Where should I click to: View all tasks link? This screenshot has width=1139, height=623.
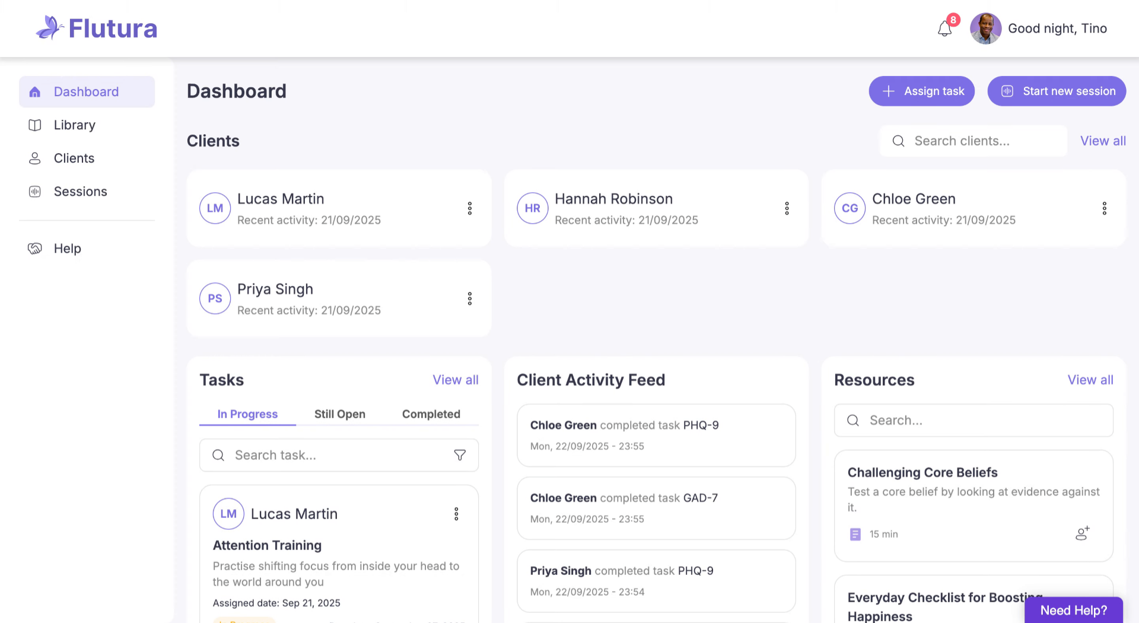pos(456,380)
